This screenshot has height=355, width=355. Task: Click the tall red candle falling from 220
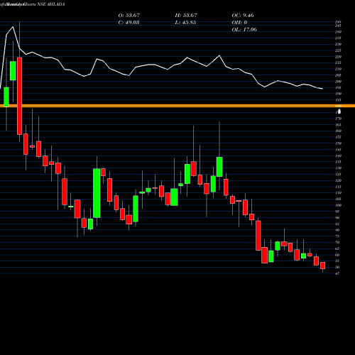click(x=19, y=96)
